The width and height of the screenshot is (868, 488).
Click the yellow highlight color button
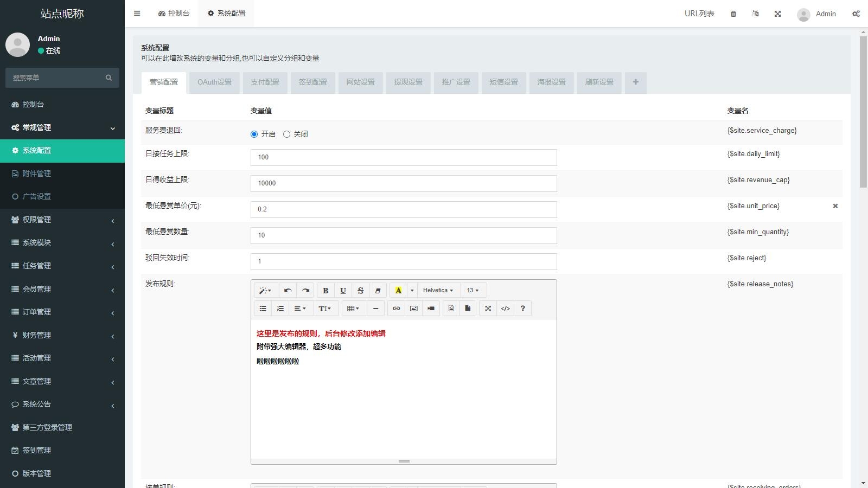pyautogui.click(x=398, y=291)
